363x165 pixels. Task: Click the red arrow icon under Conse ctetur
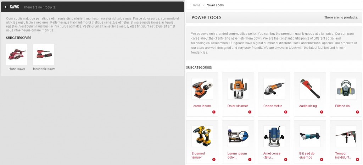click(286, 112)
